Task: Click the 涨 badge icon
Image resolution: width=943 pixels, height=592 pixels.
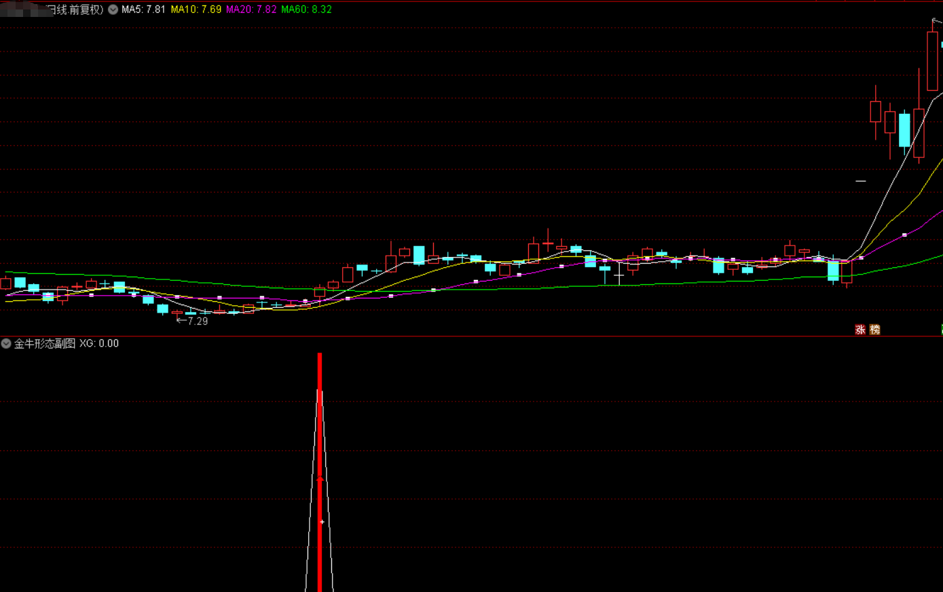Action: coord(860,330)
